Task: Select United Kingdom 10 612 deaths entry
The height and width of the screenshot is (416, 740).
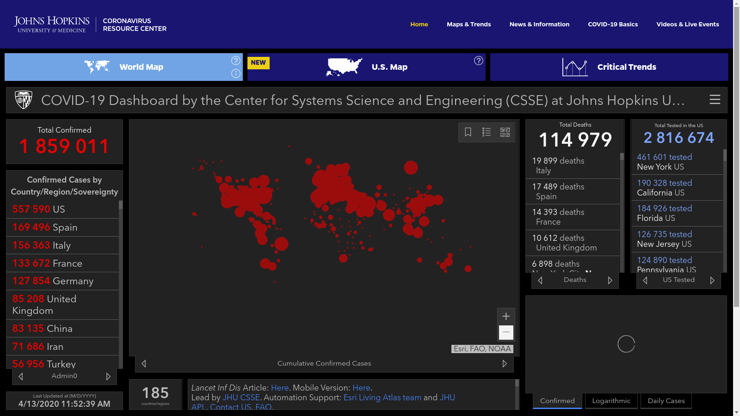Action: [573, 243]
